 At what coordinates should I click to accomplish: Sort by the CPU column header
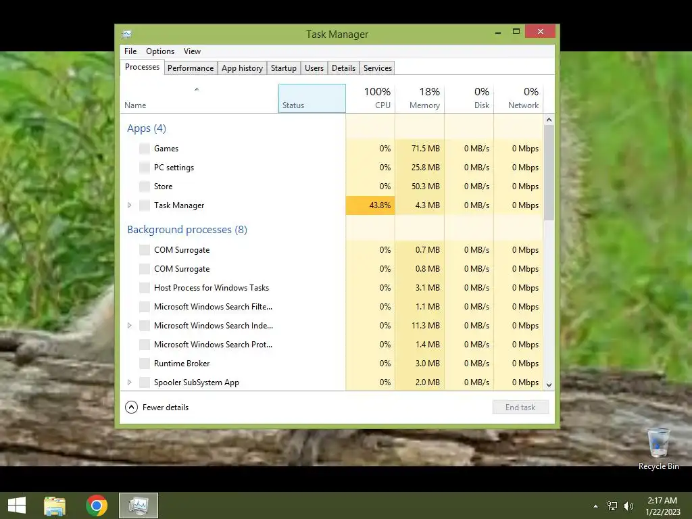pyautogui.click(x=370, y=99)
